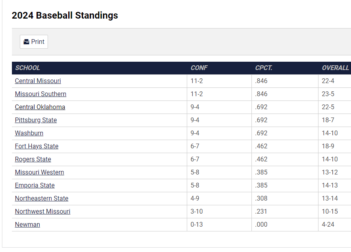This screenshot has height=252, width=351.
Task: Click the printer icon in Print button
Action: [27, 42]
